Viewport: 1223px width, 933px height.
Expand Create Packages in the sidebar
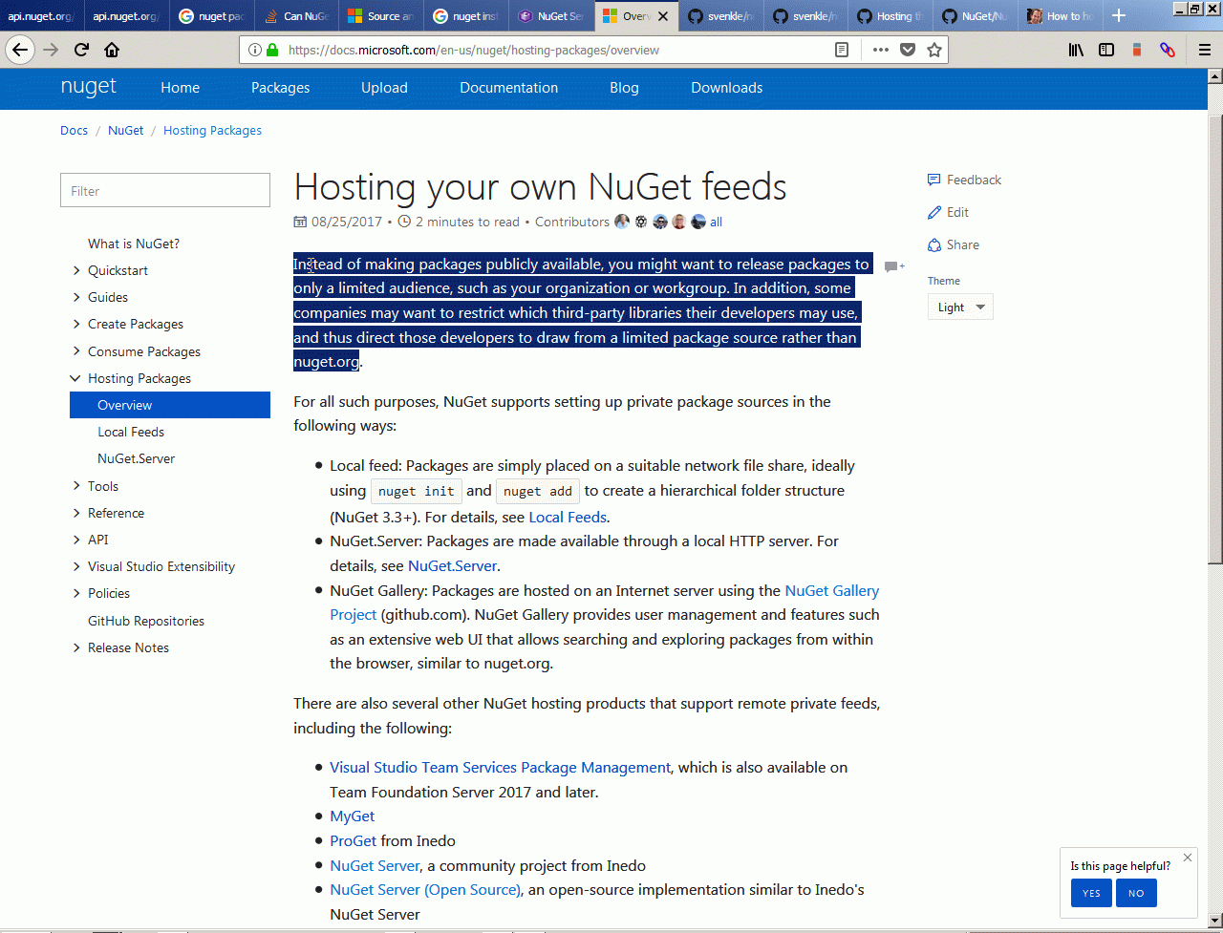click(x=76, y=324)
